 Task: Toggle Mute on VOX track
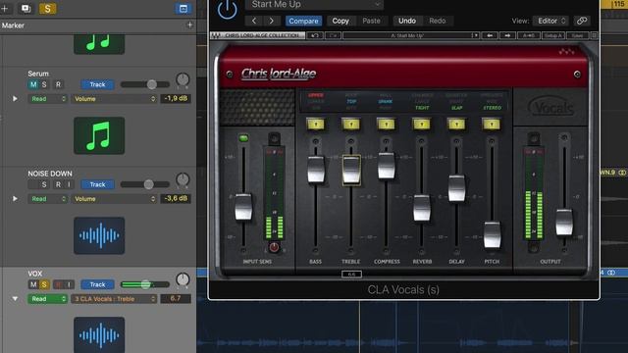point(33,284)
